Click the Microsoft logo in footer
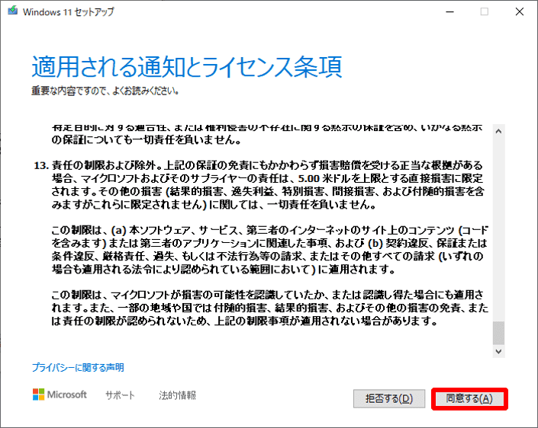Viewport: 538px width, 428px height. (60, 394)
